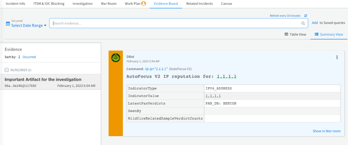Go to the Investigation tab
This screenshot has height=145, width=348.
click(82, 4)
